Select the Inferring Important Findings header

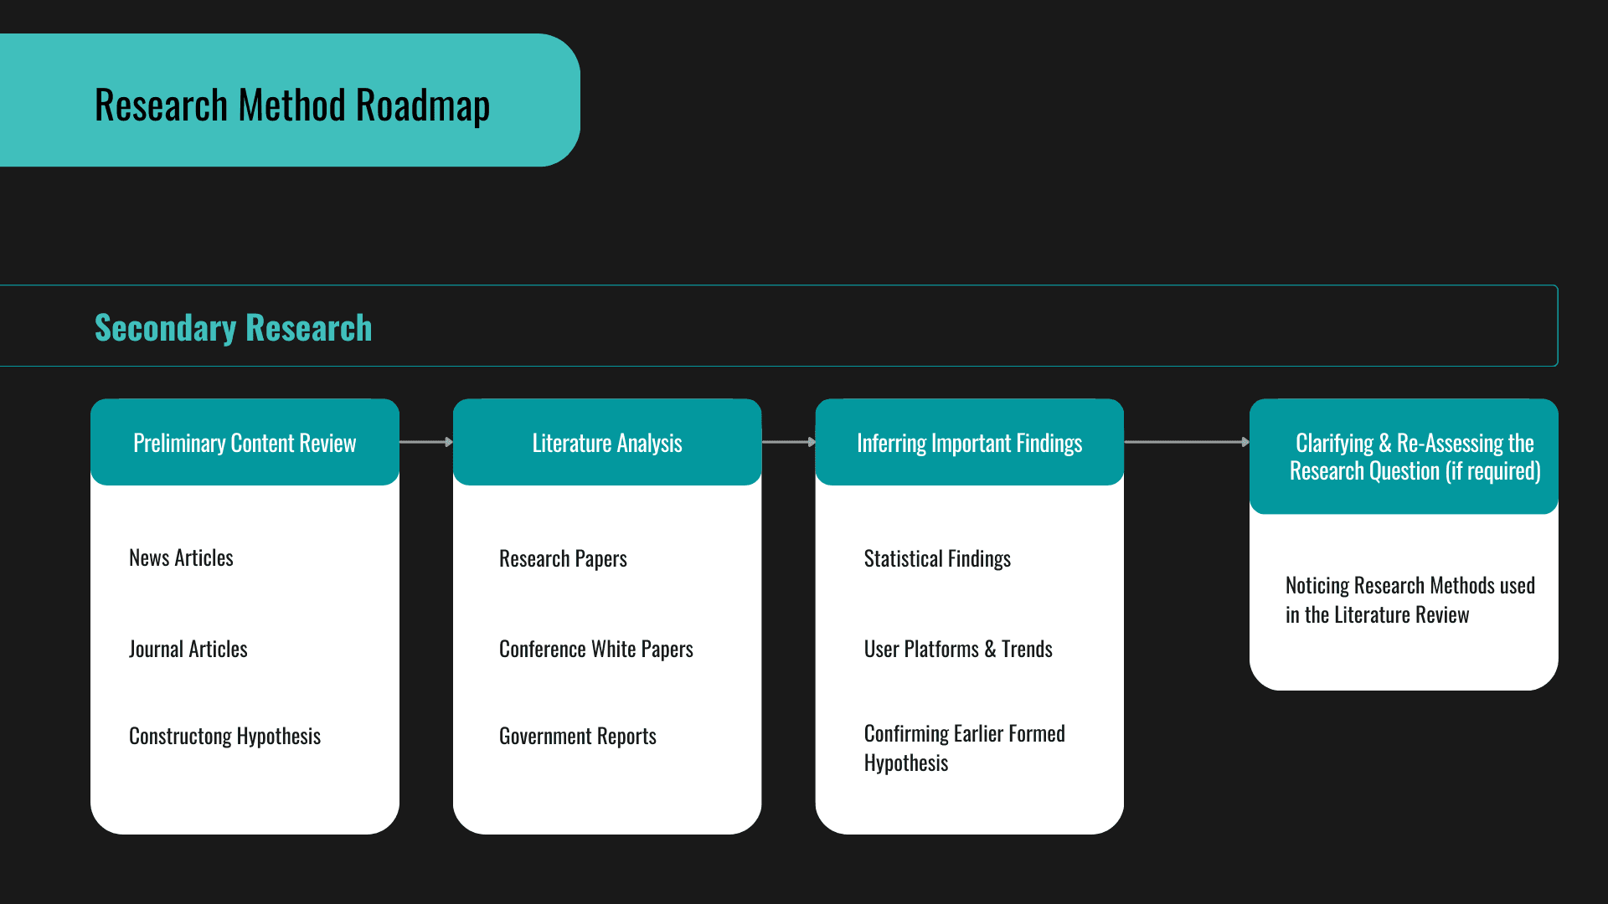pyautogui.click(x=969, y=443)
